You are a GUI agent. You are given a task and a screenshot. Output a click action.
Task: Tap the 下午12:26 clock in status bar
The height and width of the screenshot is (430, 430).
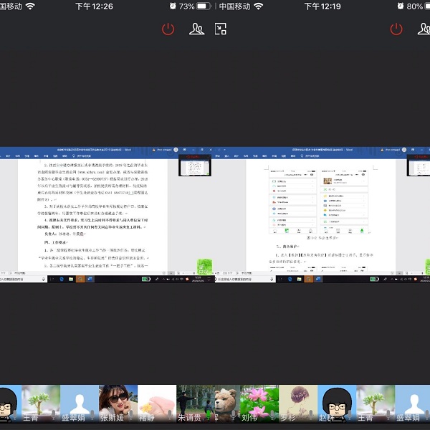(x=94, y=6)
